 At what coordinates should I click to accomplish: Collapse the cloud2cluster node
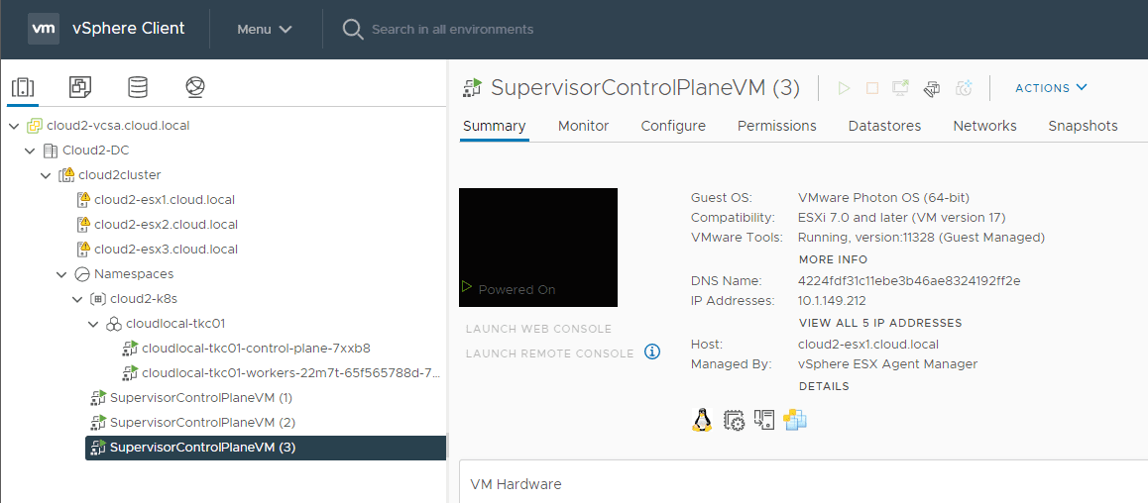pos(46,175)
